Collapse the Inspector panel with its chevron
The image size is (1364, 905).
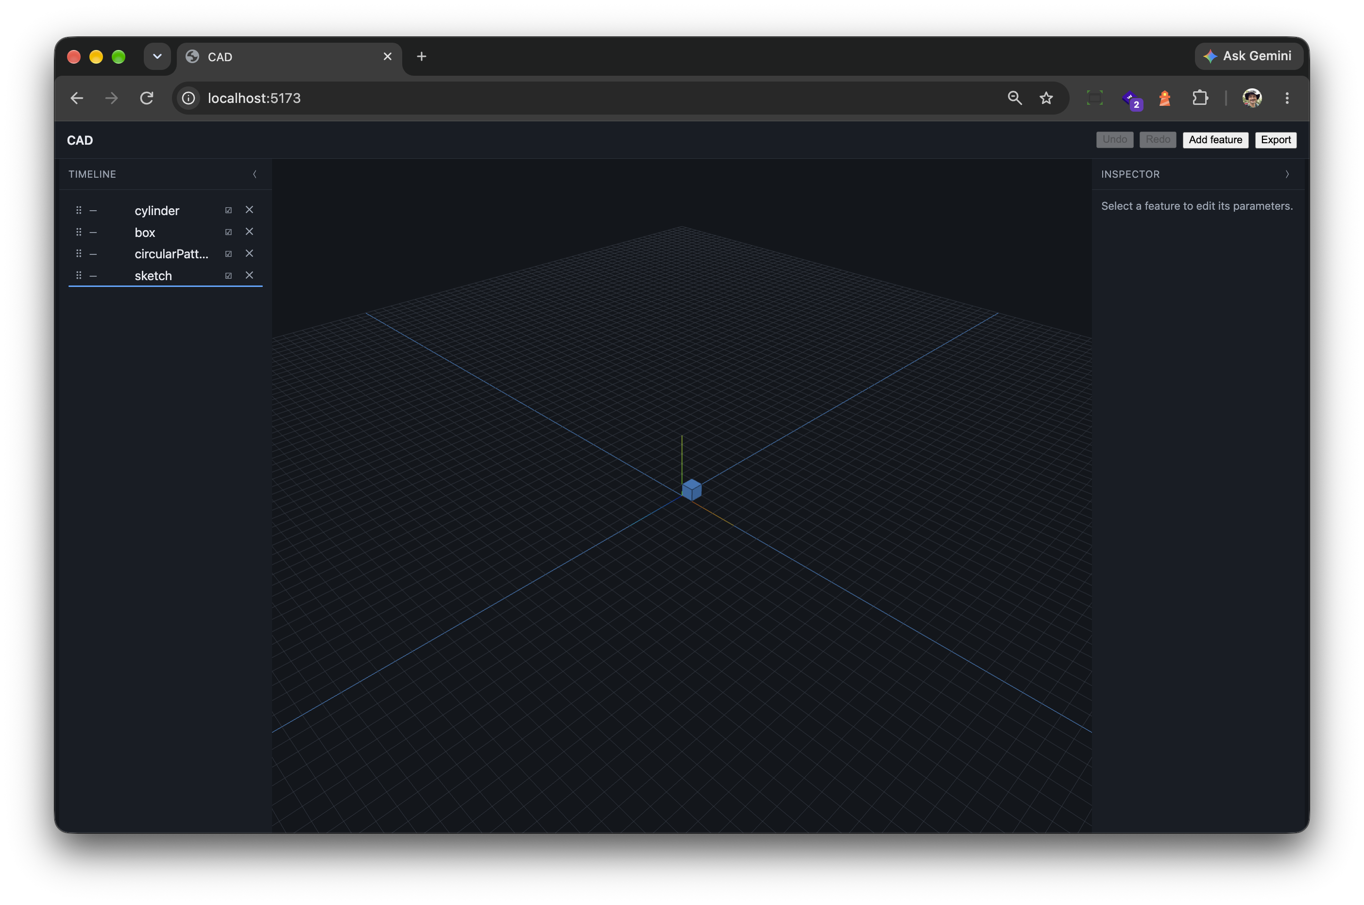pos(1287,174)
